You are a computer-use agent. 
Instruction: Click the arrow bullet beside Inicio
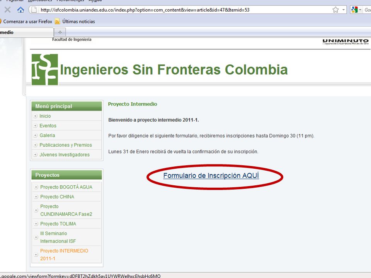[x=35, y=116]
